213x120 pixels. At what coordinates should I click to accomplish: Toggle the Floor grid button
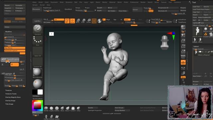click(183, 62)
